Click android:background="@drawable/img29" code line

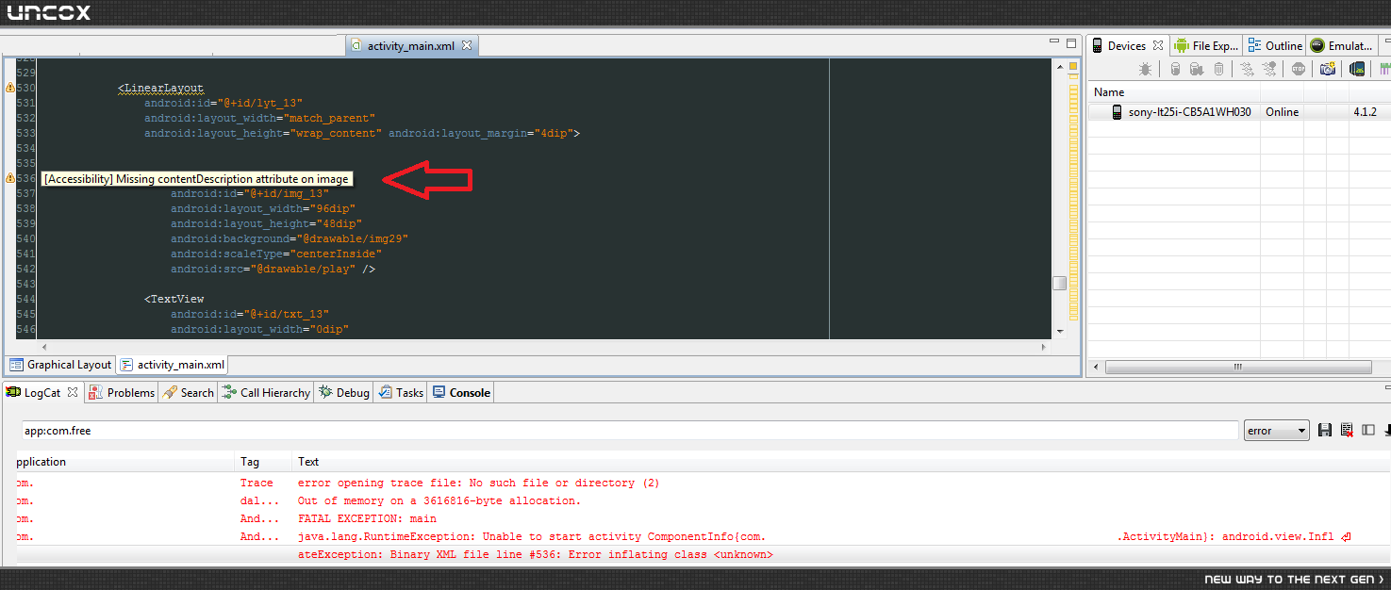point(290,238)
